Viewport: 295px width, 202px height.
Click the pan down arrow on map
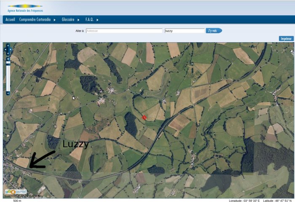pos(8,54)
